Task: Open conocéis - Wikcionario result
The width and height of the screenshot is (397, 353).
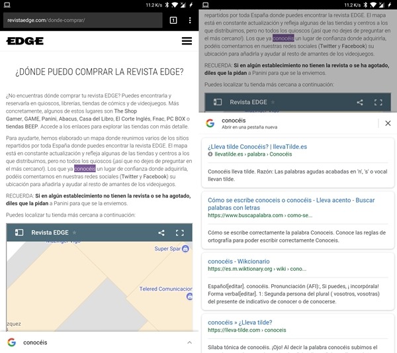Action: pos(238,261)
